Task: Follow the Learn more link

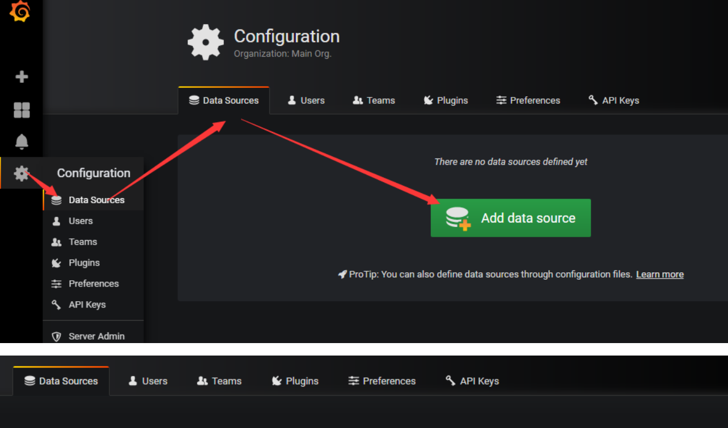Action: point(660,275)
